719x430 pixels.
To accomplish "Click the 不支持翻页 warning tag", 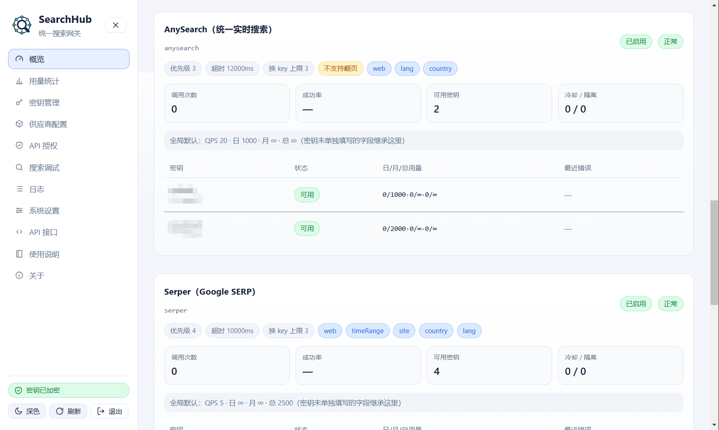I will coord(341,69).
